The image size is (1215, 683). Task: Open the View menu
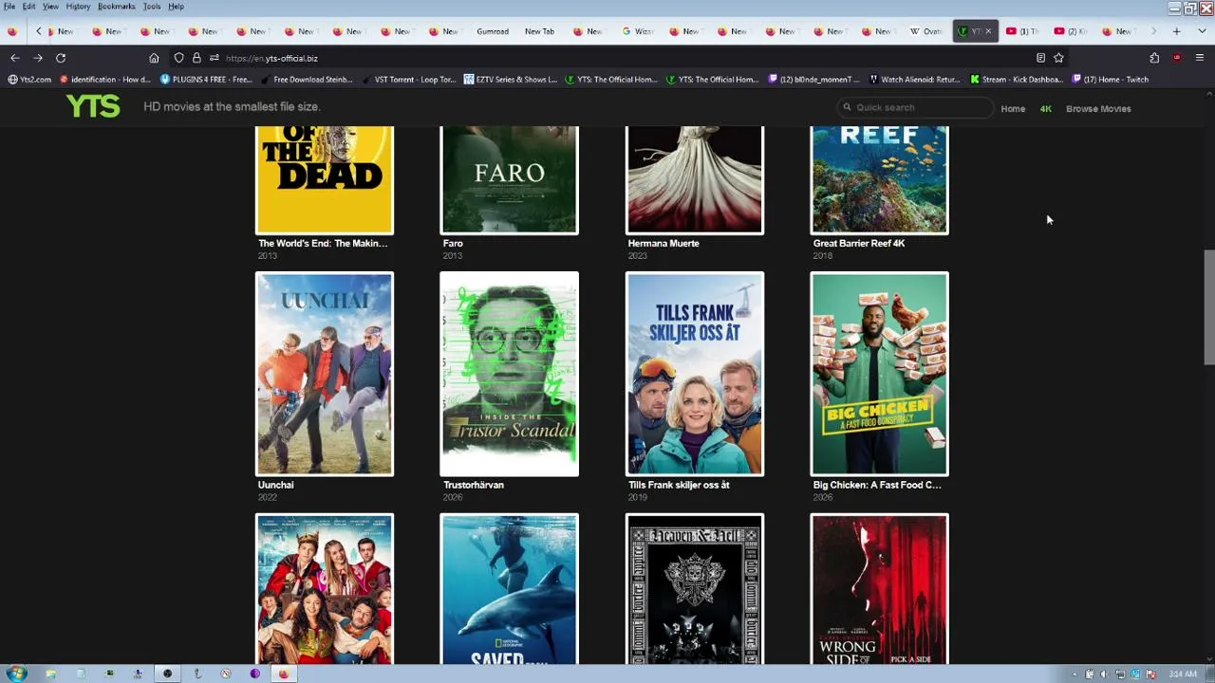[50, 7]
